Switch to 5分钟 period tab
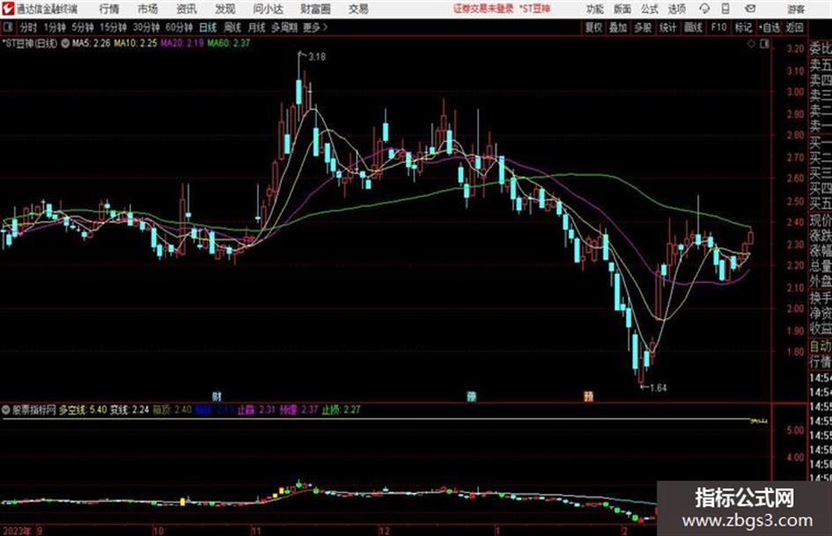This screenshot has width=832, height=536. click(82, 27)
